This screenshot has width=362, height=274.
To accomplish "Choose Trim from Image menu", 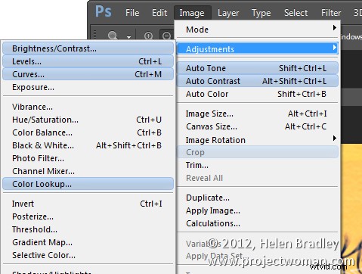I will pyautogui.click(x=257, y=165).
